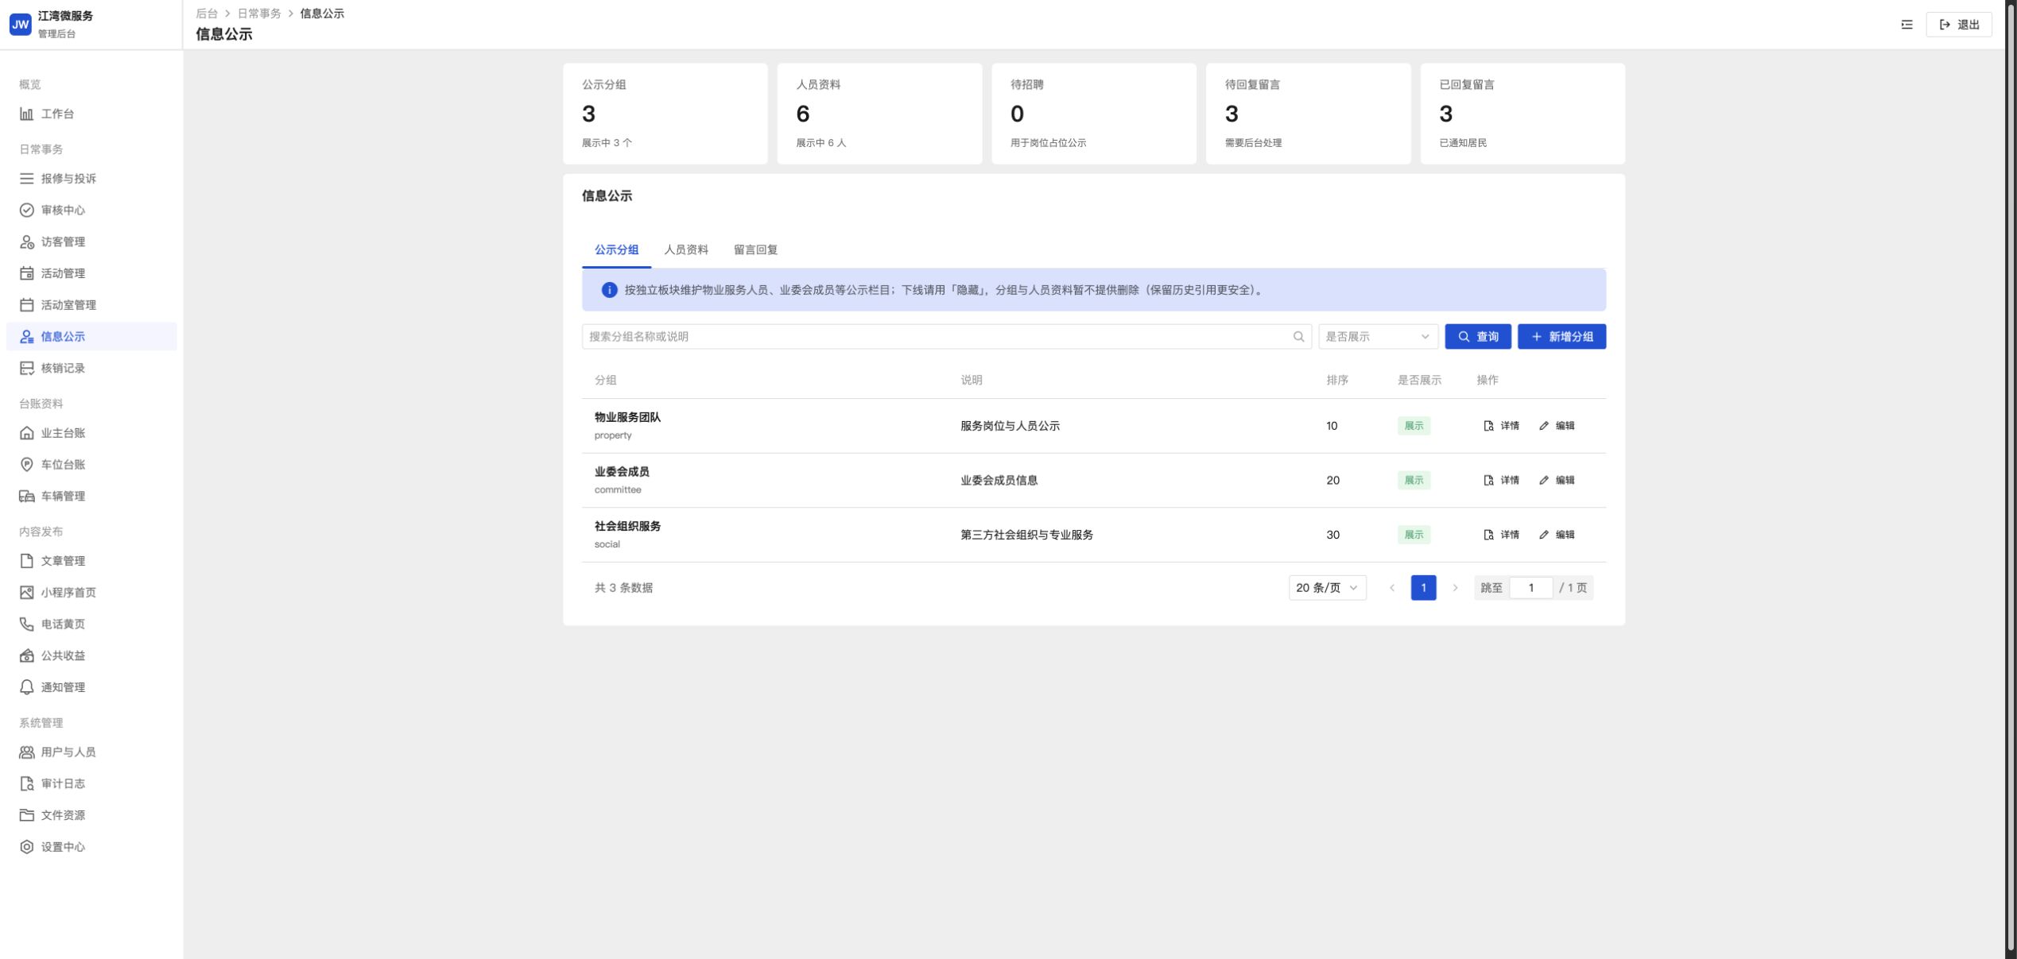Edit the 社会组织服务 group

pos(1557,535)
